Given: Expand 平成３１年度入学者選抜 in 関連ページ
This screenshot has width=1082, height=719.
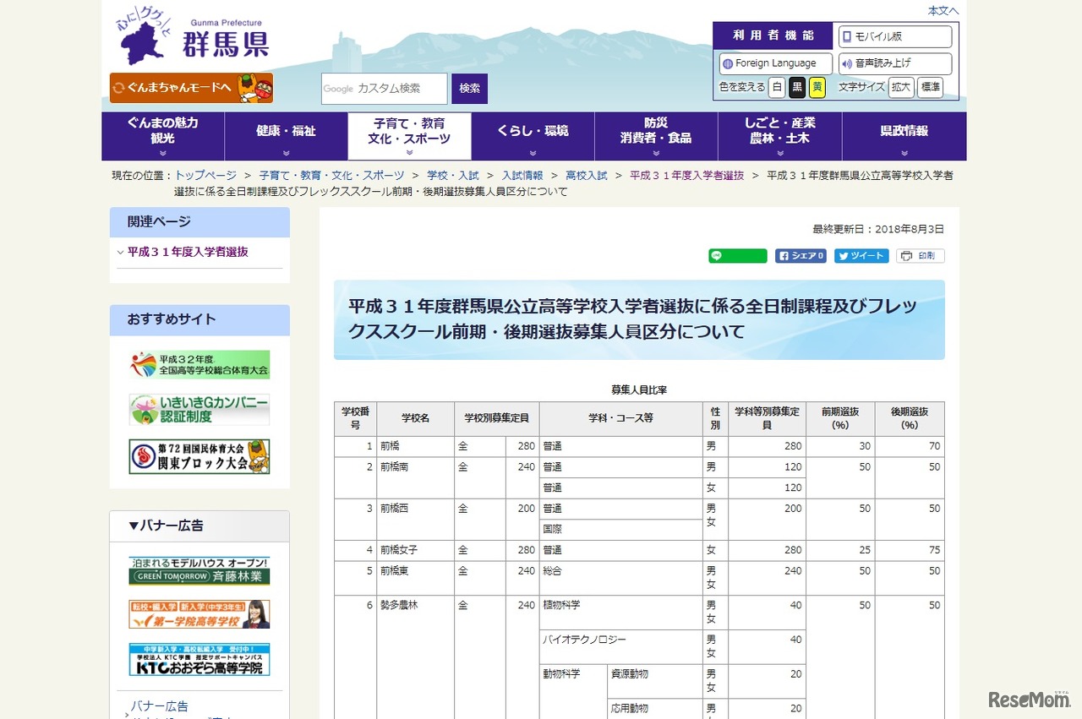Looking at the screenshot, I should pyautogui.click(x=186, y=252).
